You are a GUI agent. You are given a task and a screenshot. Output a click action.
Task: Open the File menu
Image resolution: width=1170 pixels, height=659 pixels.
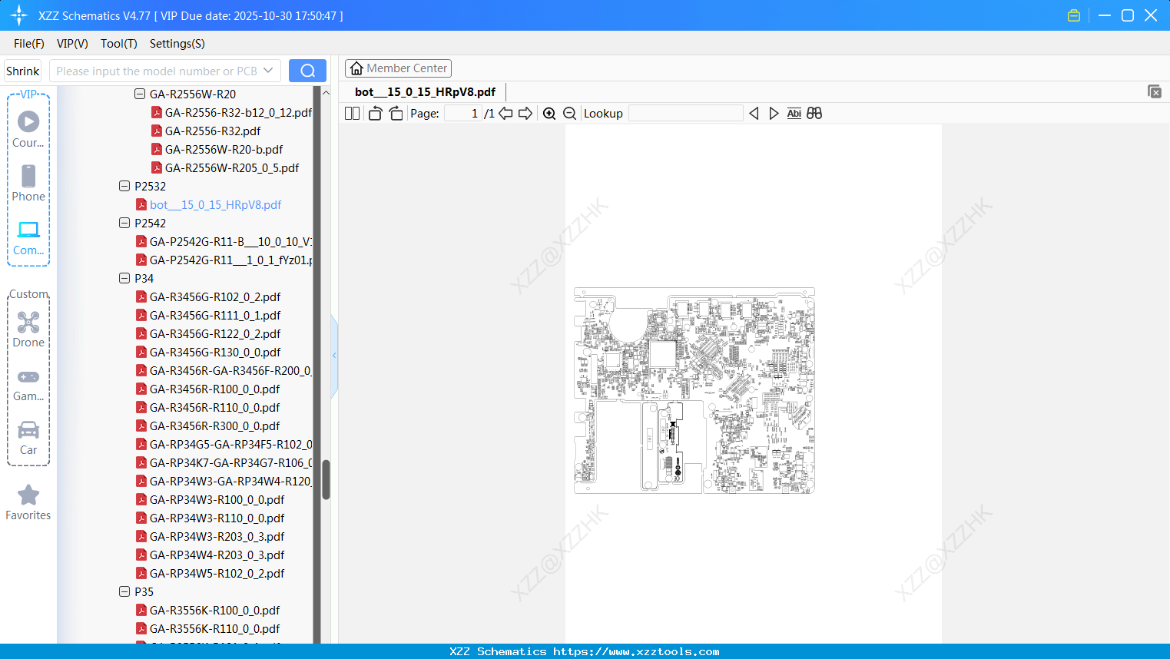29,44
